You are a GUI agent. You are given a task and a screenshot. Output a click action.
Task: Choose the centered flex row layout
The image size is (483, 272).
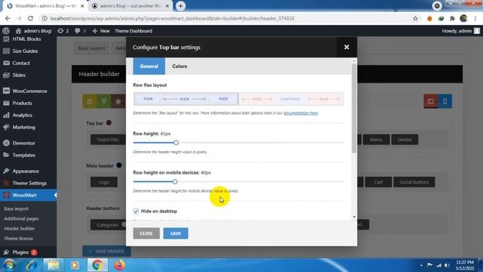point(290,99)
